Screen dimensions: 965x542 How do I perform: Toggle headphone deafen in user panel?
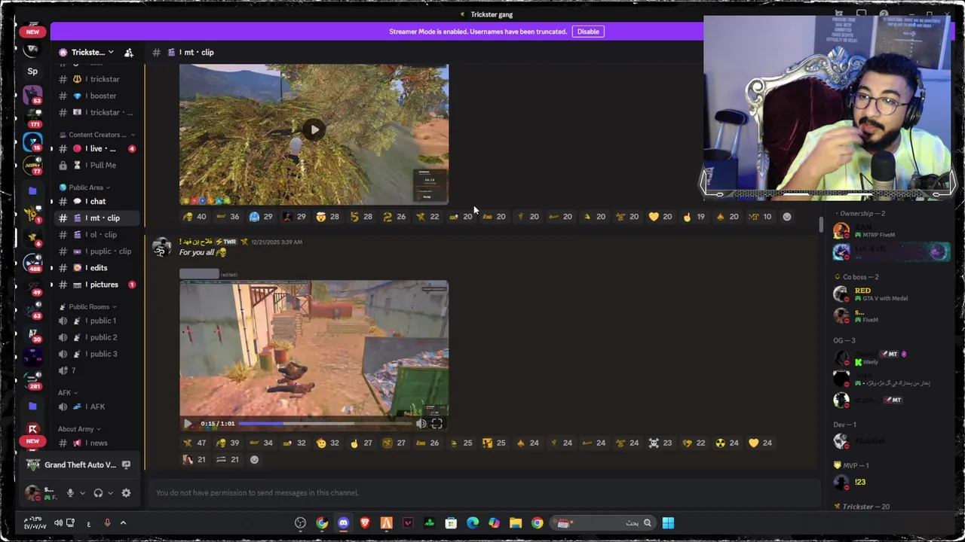point(98,493)
